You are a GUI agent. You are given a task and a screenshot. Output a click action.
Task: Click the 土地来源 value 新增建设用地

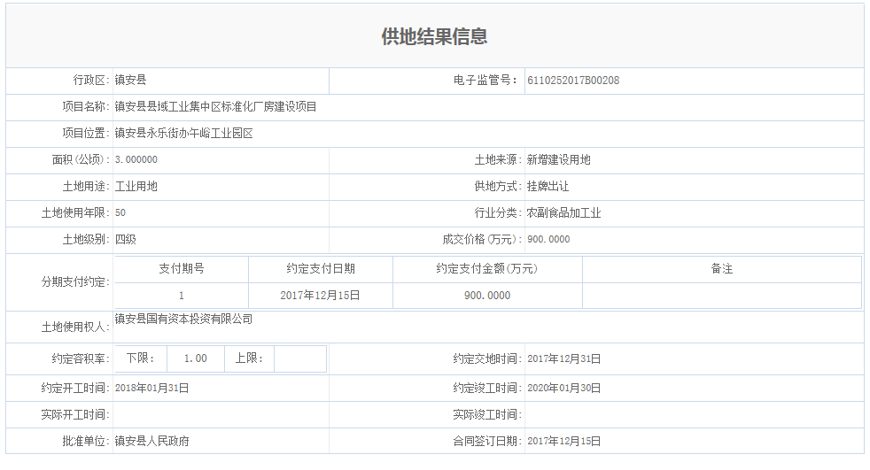pos(558,159)
